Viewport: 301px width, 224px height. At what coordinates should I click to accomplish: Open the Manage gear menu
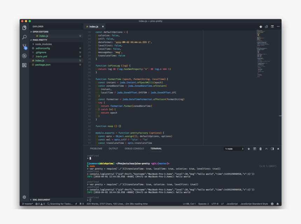click(x=24, y=197)
